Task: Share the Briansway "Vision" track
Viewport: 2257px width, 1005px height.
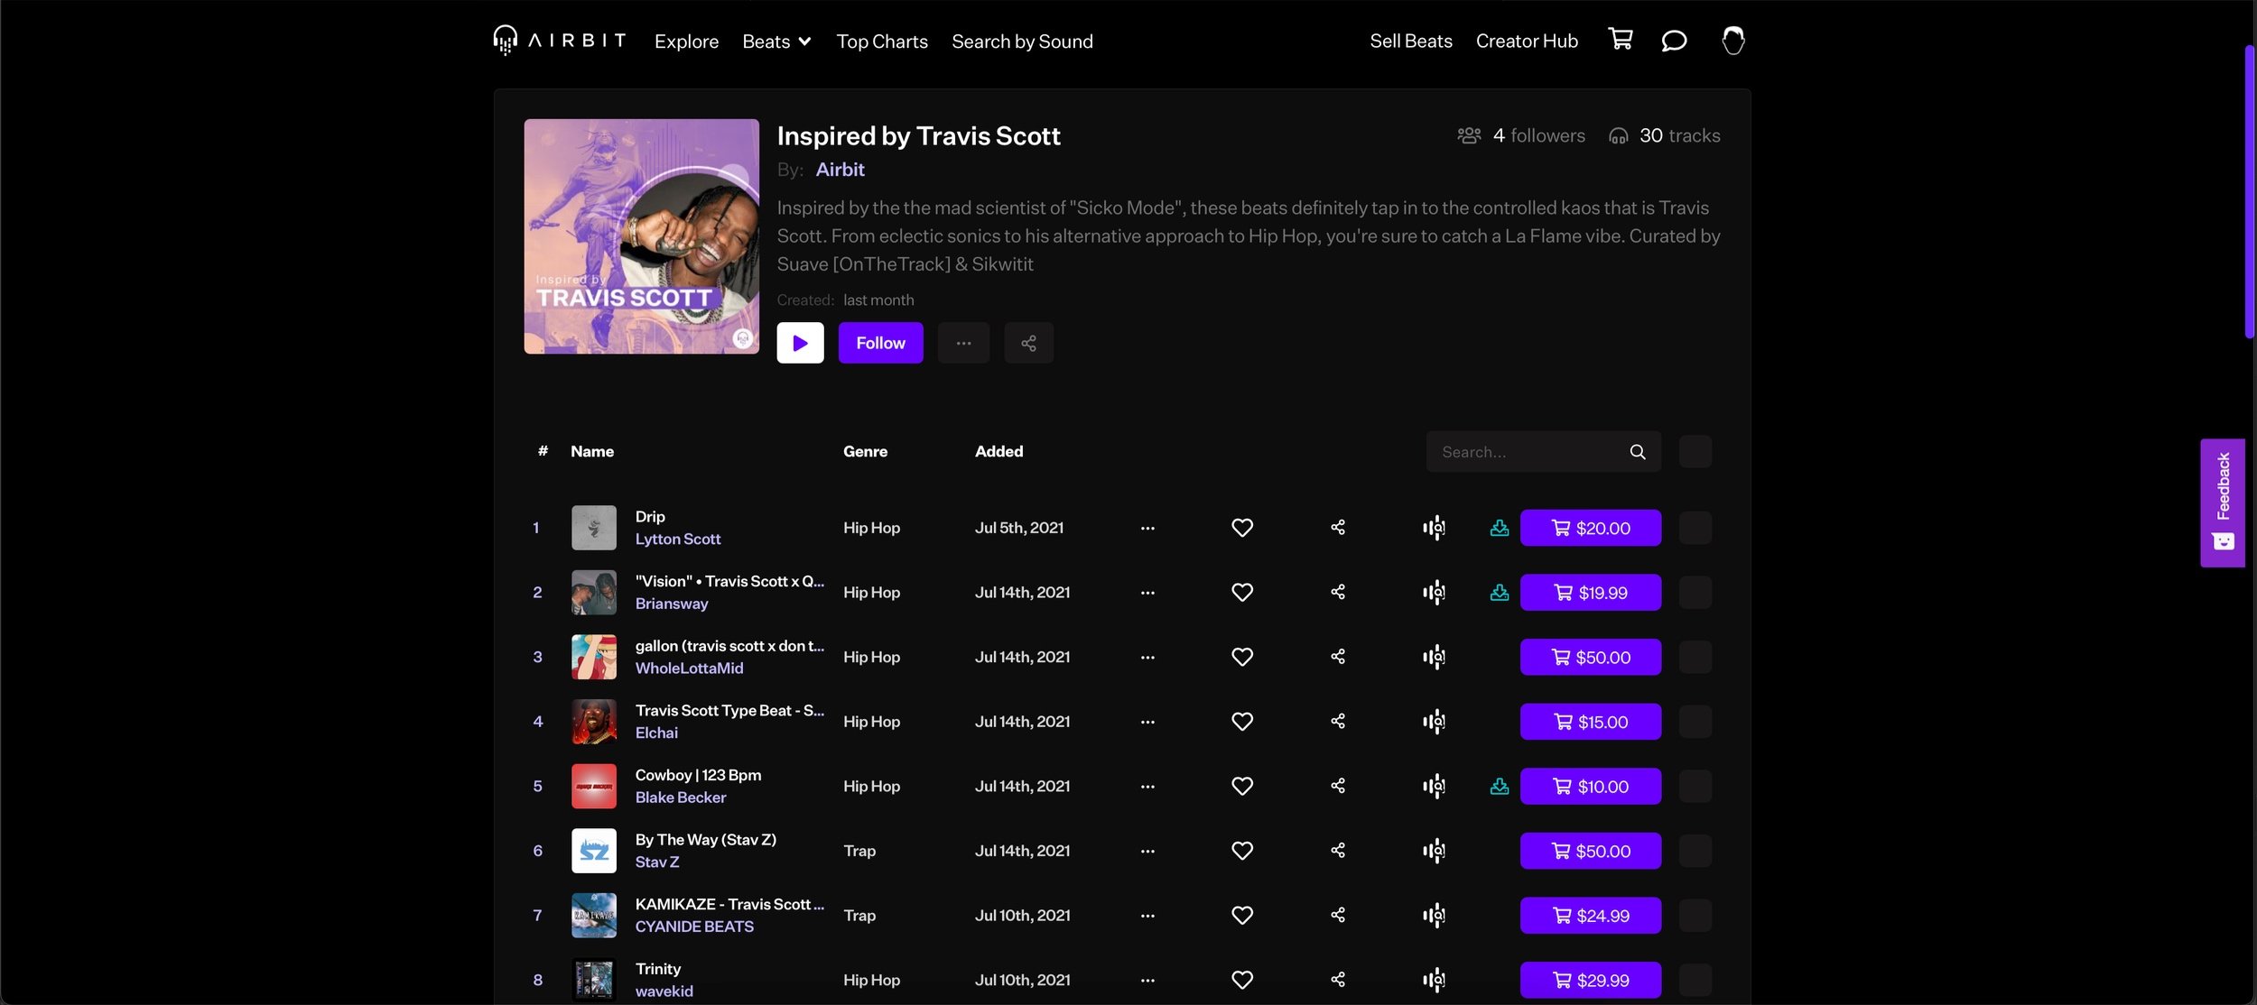Action: click(x=1338, y=593)
